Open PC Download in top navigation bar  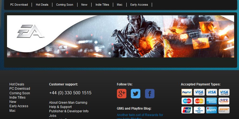pos(19,5)
